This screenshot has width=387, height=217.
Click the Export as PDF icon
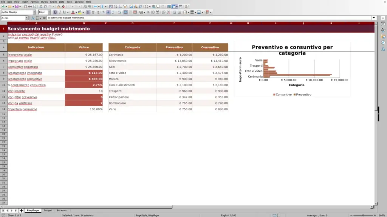click(x=25, y=7)
